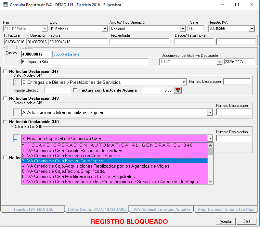Click the KR ERP application icon in title bar
The image size is (260, 227).
pos(5,5)
